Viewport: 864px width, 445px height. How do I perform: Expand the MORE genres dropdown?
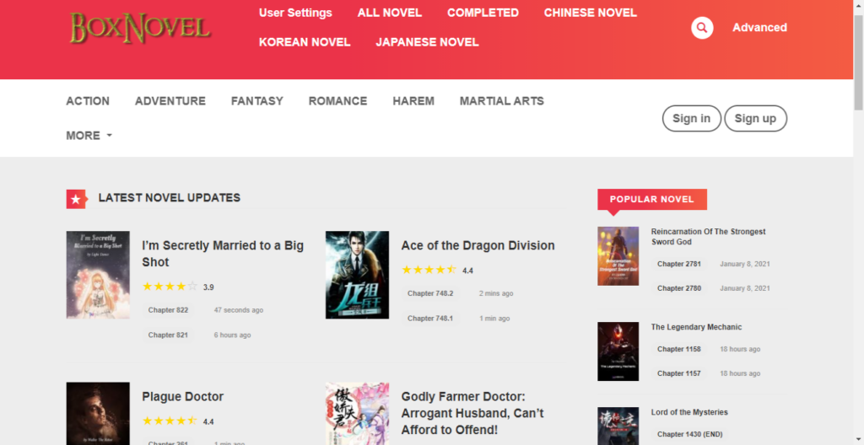click(x=89, y=136)
